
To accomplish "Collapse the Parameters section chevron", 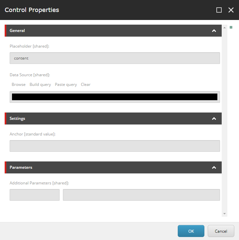I will pos(214,167).
